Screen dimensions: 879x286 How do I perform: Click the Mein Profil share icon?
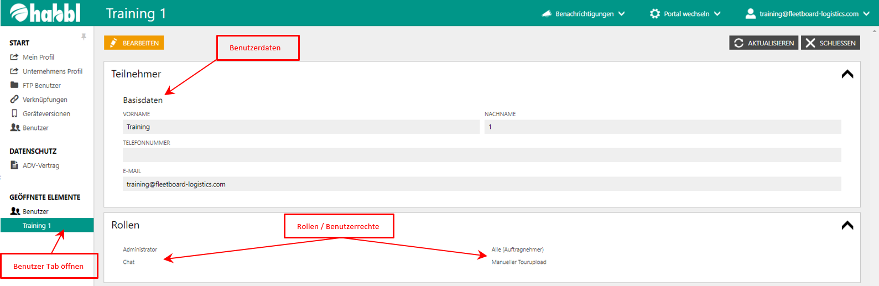[14, 57]
